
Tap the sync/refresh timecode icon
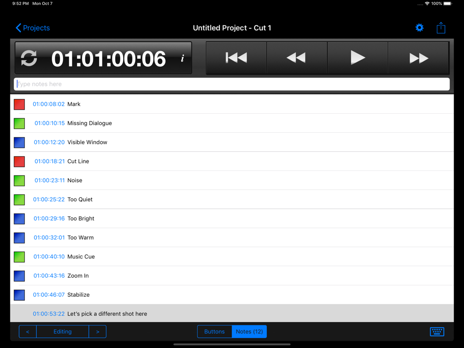pos(29,58)
